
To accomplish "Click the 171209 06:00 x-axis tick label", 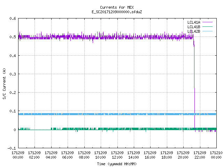I will [x=67, y=155].
